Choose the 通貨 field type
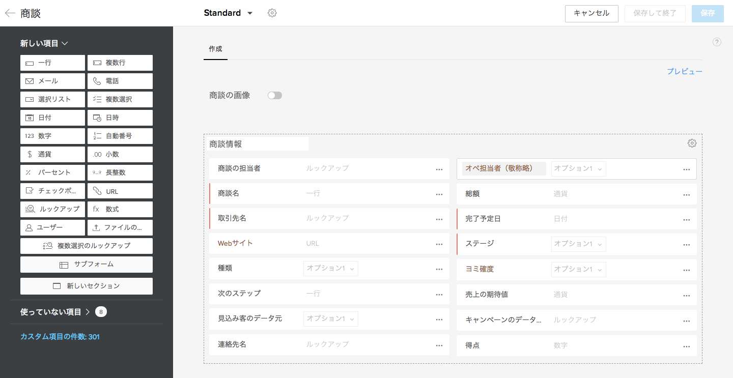The image size is (733, 378). point(53,155)
